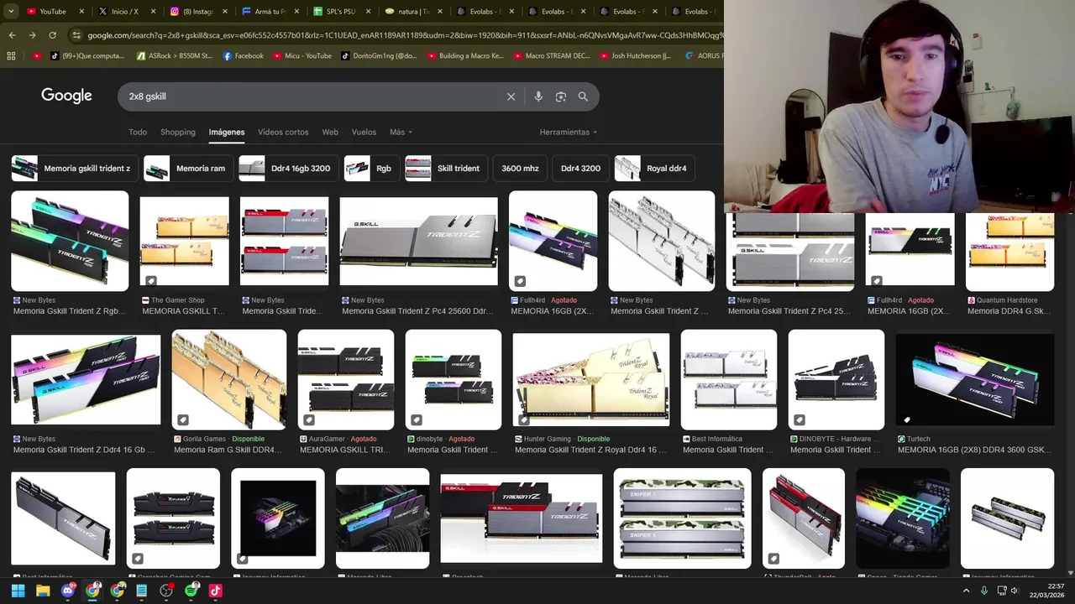Image resolution: width=1075 pixels, height=604 pixels.
Task: Go back with the browser back arrow
Action: coord(12,35)
